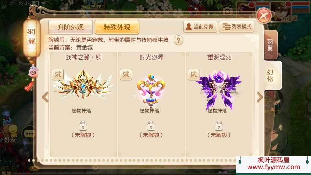
Task: Select the golden 战神之翼·铜 wings image
Action: (83, 85)
